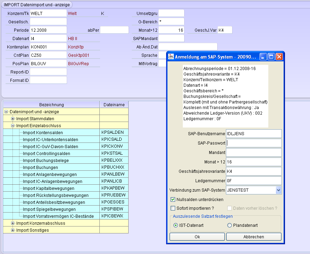Select Import Vorratsvermögen IC-Bestände row
This screenshot has height=254, width=310.
66,216
